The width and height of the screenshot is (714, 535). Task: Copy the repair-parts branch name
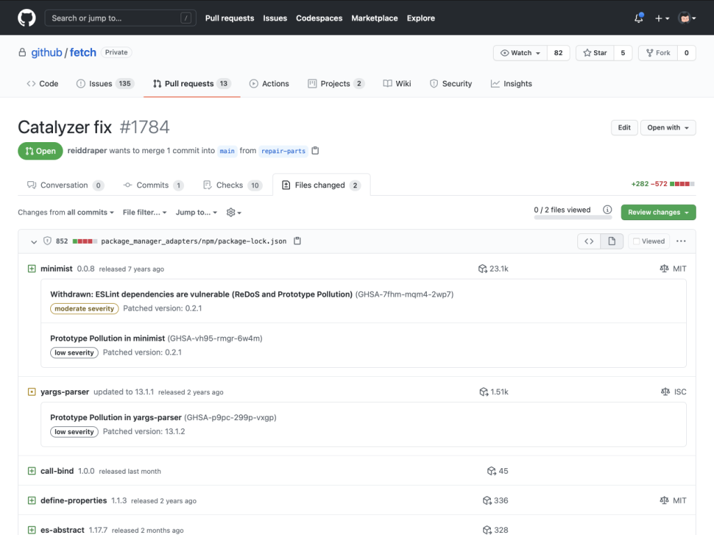click(315, 150)
